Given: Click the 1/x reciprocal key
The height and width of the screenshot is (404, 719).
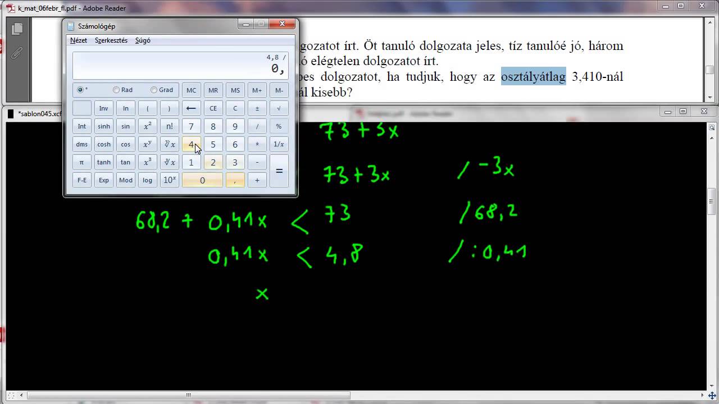Looking at the screenshot, I should pos(279,144).
